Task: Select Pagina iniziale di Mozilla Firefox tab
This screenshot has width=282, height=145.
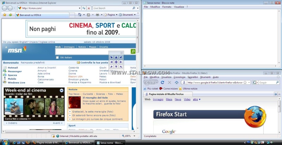Action: point(168,94)
